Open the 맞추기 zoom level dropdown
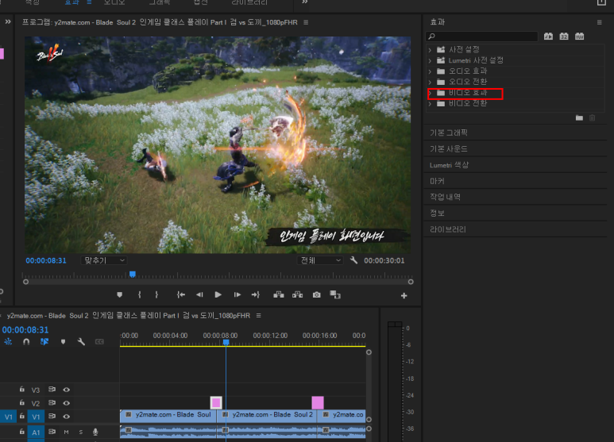614x442 pixels. (104, 260)
